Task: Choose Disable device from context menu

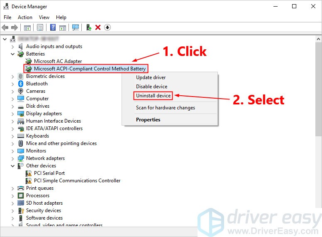Action: point(152,87)
